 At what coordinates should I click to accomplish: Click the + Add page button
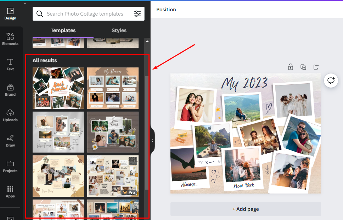246,209
